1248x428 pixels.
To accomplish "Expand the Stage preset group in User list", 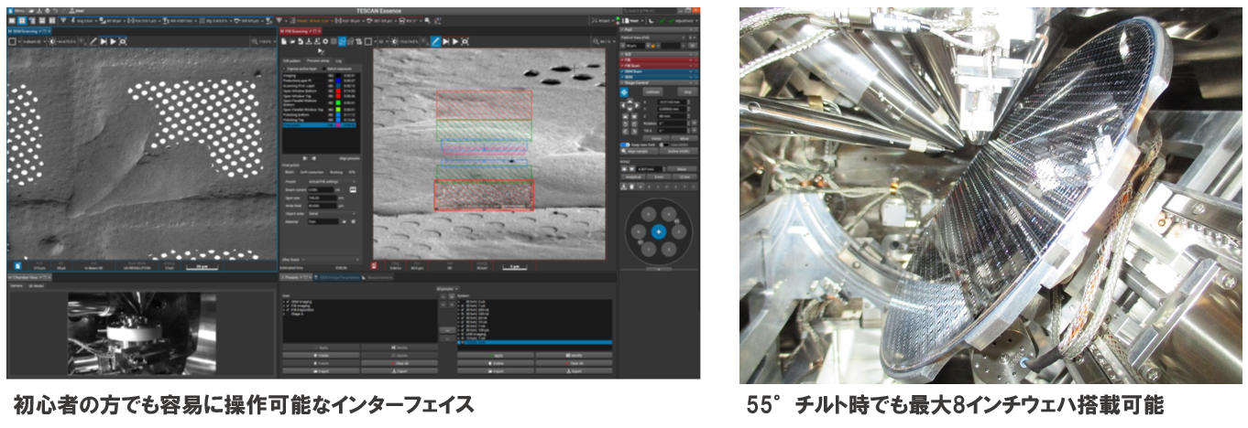I will (x=284, y=314).
